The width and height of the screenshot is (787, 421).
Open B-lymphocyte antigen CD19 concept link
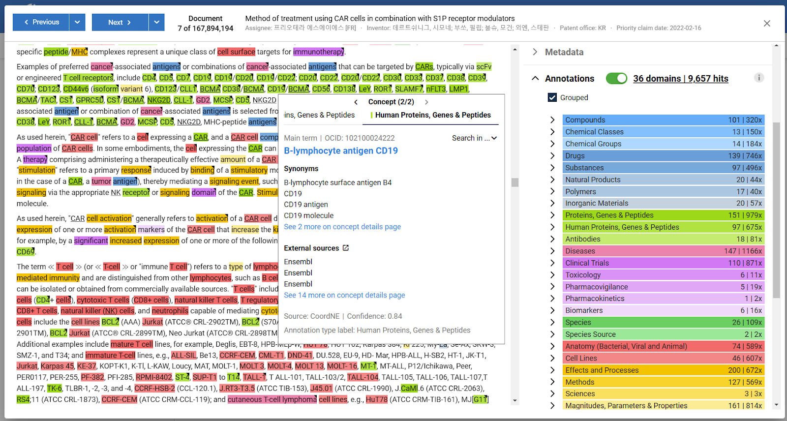click(341, 150)
